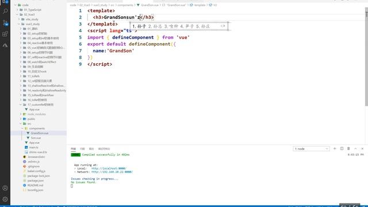Open the Accounts menu icon
Viewport: 368px width, 207px height.
click(5, 188)
